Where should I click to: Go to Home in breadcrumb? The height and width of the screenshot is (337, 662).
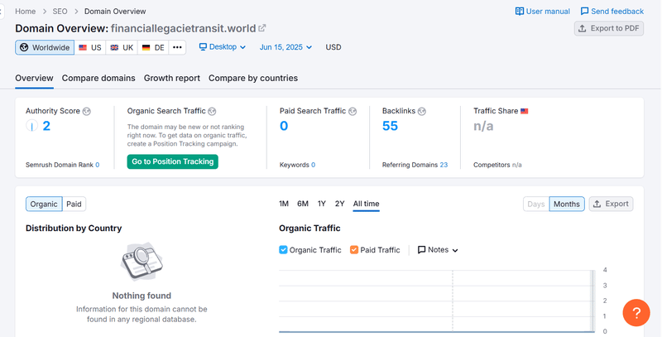[x=26, y=12]
